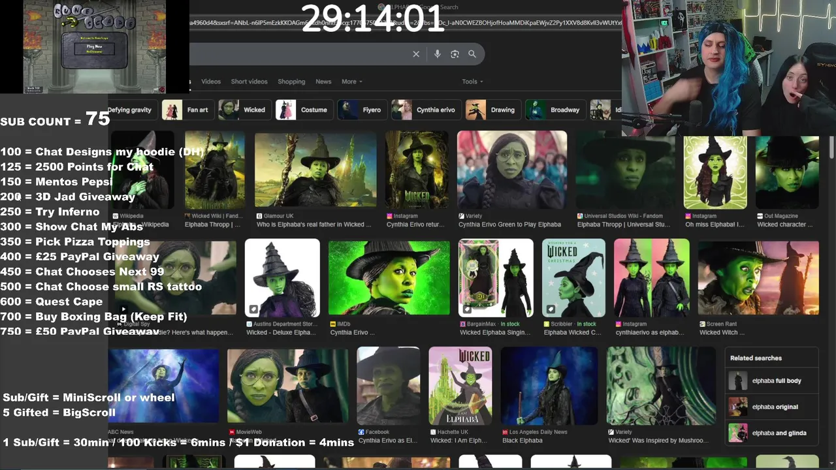Clear the search box with the X icon
Image resolution: width=836 pixels, height=470 pixels.
416,54
